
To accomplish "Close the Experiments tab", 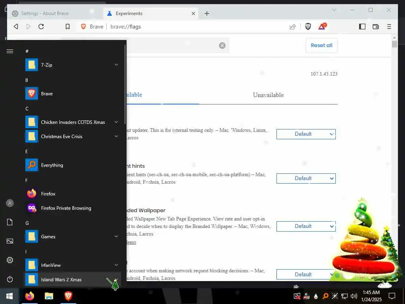I will tap(193, 13).
